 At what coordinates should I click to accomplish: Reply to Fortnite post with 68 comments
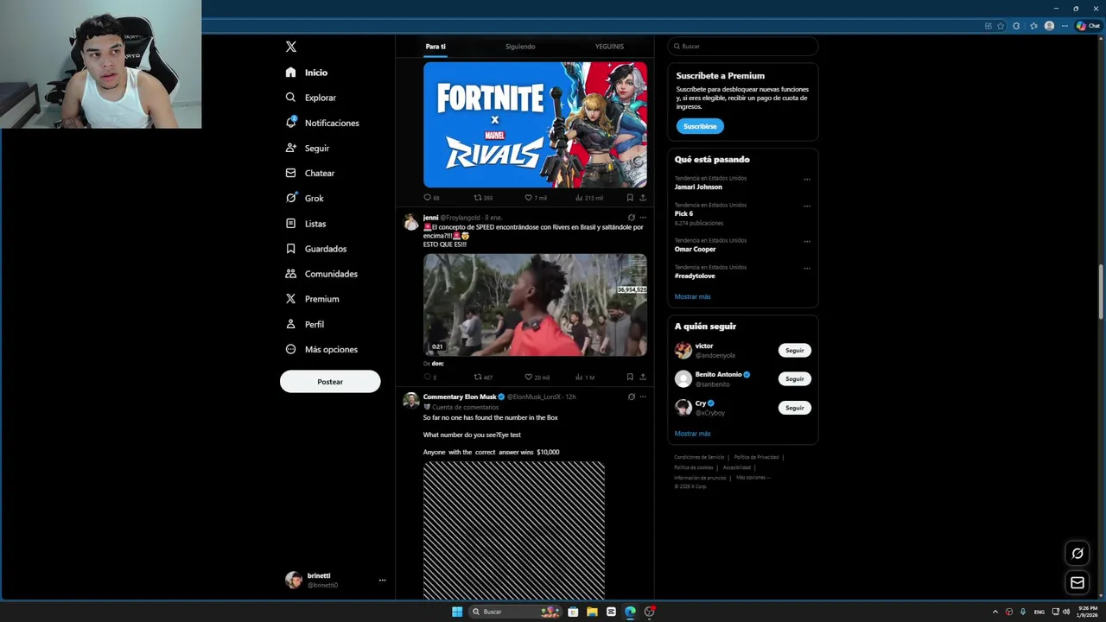pos(431,198)
